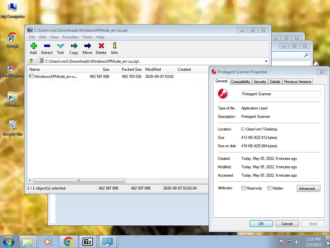The height and width of the screenshot is (248, 330).
Task: Click the scrollbar left arrow
Action: [x=30, y=181]
